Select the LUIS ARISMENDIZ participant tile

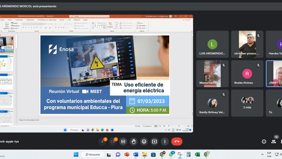tap(212, 44)
